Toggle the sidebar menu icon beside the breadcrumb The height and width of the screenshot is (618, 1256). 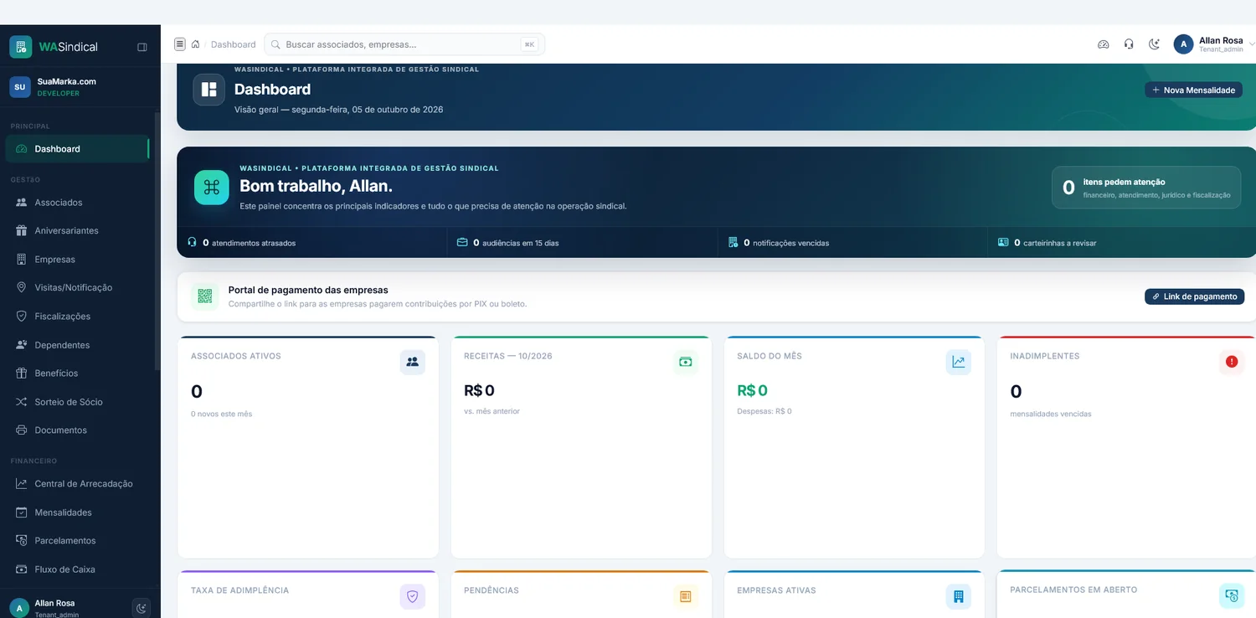tap(179, 44)
